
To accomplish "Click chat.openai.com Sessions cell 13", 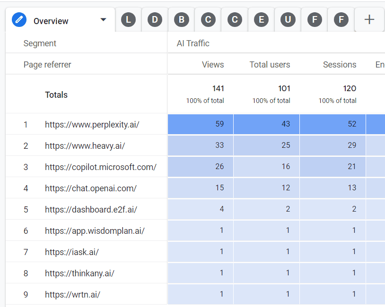I will click(x=332, y=188).
